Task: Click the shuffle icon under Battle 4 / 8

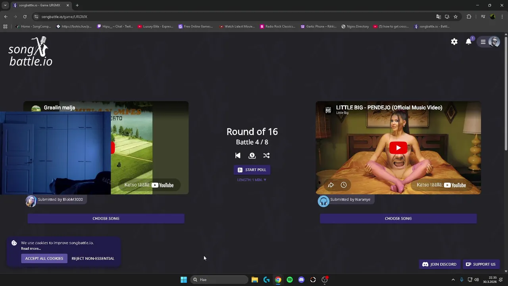Action: (x=266, y=155)
